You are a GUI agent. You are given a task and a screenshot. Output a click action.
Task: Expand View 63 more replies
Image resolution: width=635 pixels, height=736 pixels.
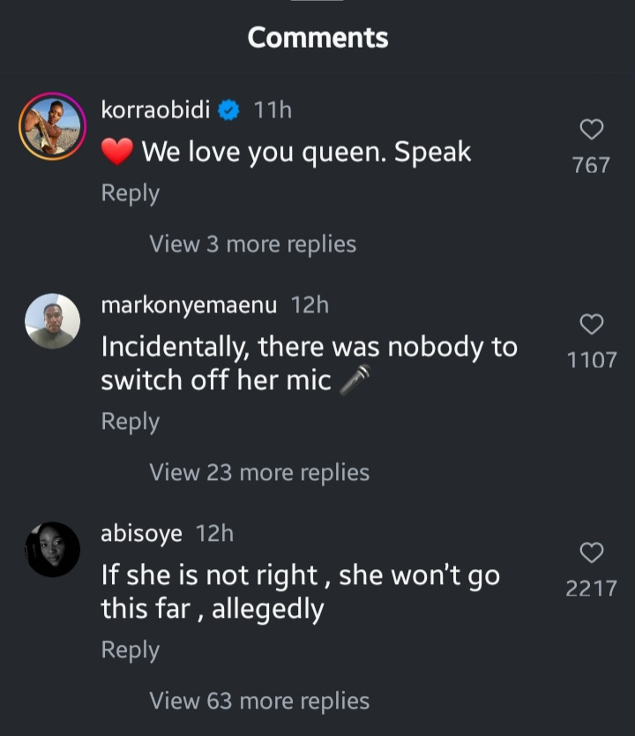(259, 701)
